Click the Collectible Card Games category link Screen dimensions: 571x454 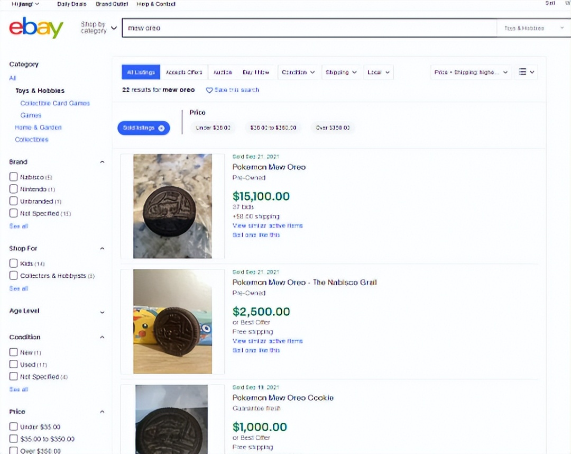(55, 103)
